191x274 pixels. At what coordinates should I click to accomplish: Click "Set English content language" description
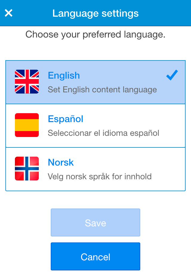(102, 90)
